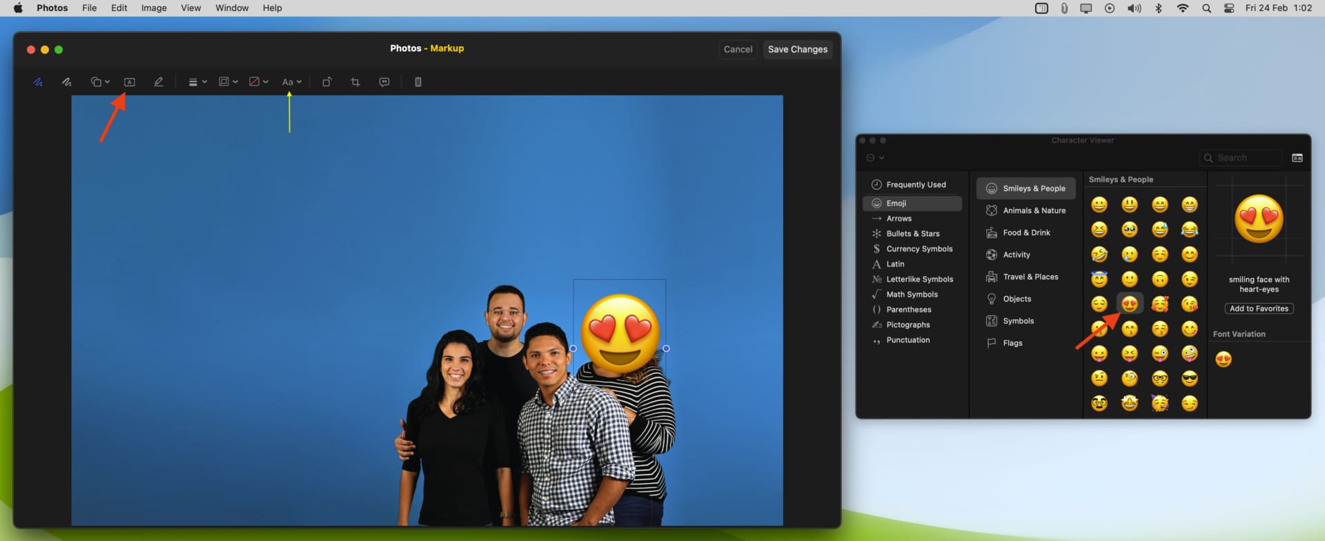Click the Save Changes button
The image size is (1325, 541).
coord(797,50)
